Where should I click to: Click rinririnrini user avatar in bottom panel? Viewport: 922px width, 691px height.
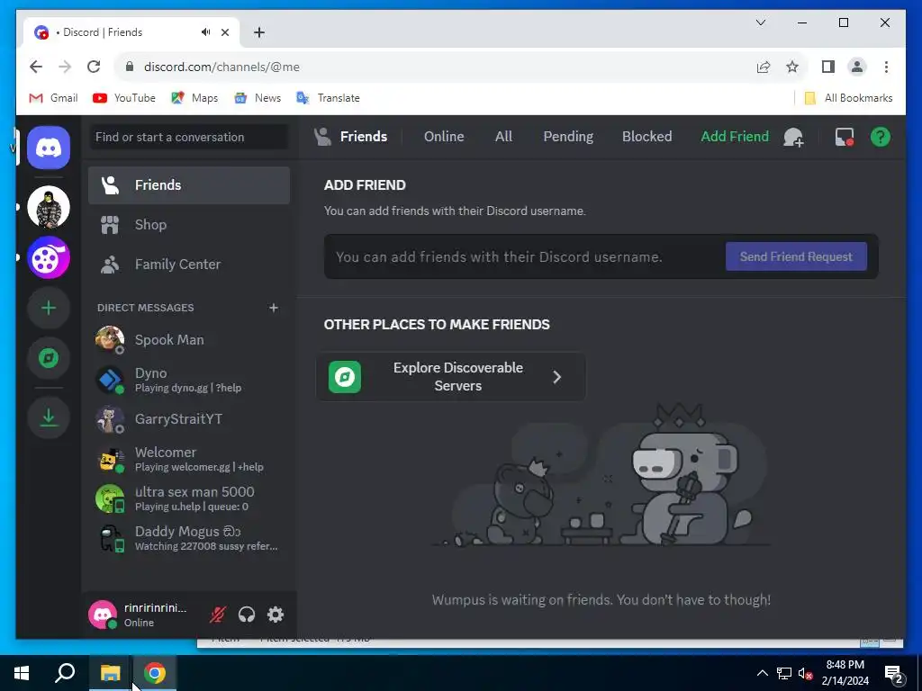[103, 615]
